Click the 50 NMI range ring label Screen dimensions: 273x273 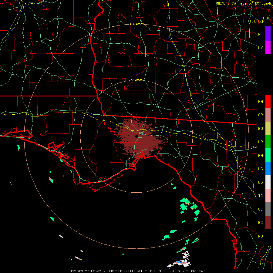coord(136,80)
